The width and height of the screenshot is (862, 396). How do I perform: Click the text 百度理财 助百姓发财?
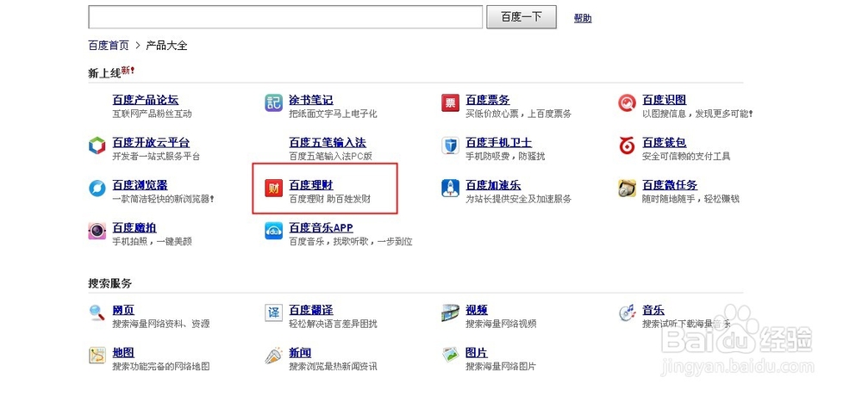(330, 199)
